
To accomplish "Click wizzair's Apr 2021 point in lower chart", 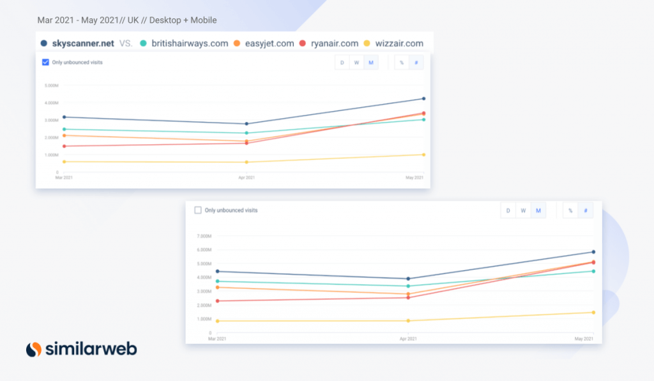I will (x=408, y=320).
